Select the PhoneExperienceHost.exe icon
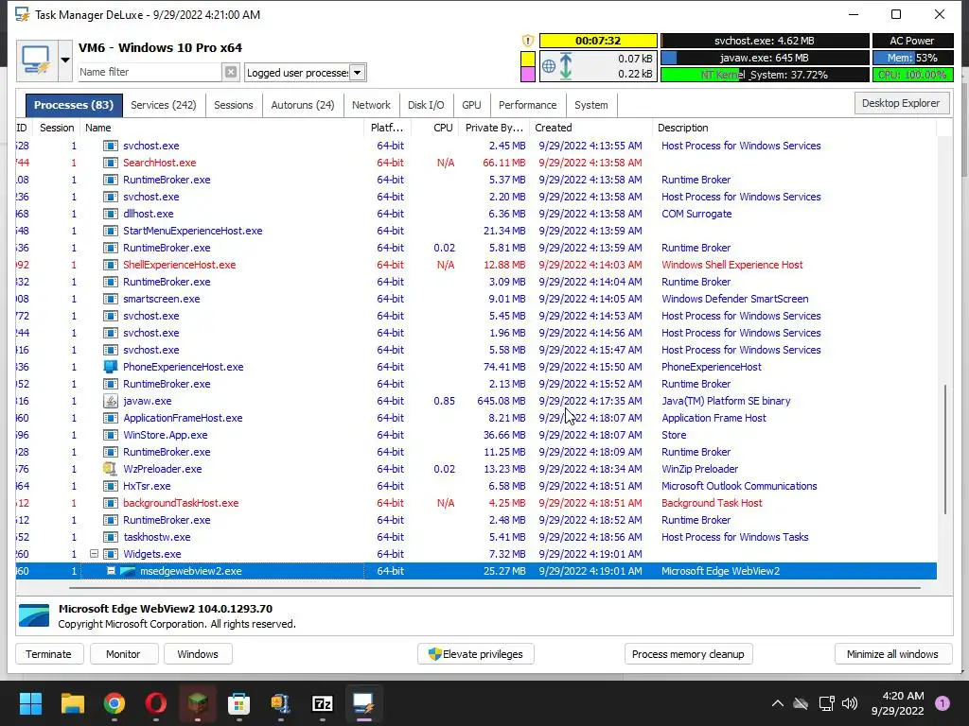 tap(111, 367)
